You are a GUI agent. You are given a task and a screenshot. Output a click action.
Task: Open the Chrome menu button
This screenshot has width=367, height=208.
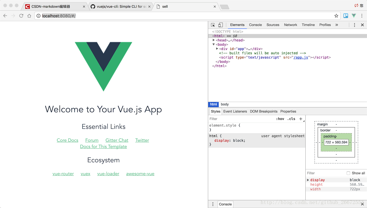pyautogui.click(x=362, y=16)
